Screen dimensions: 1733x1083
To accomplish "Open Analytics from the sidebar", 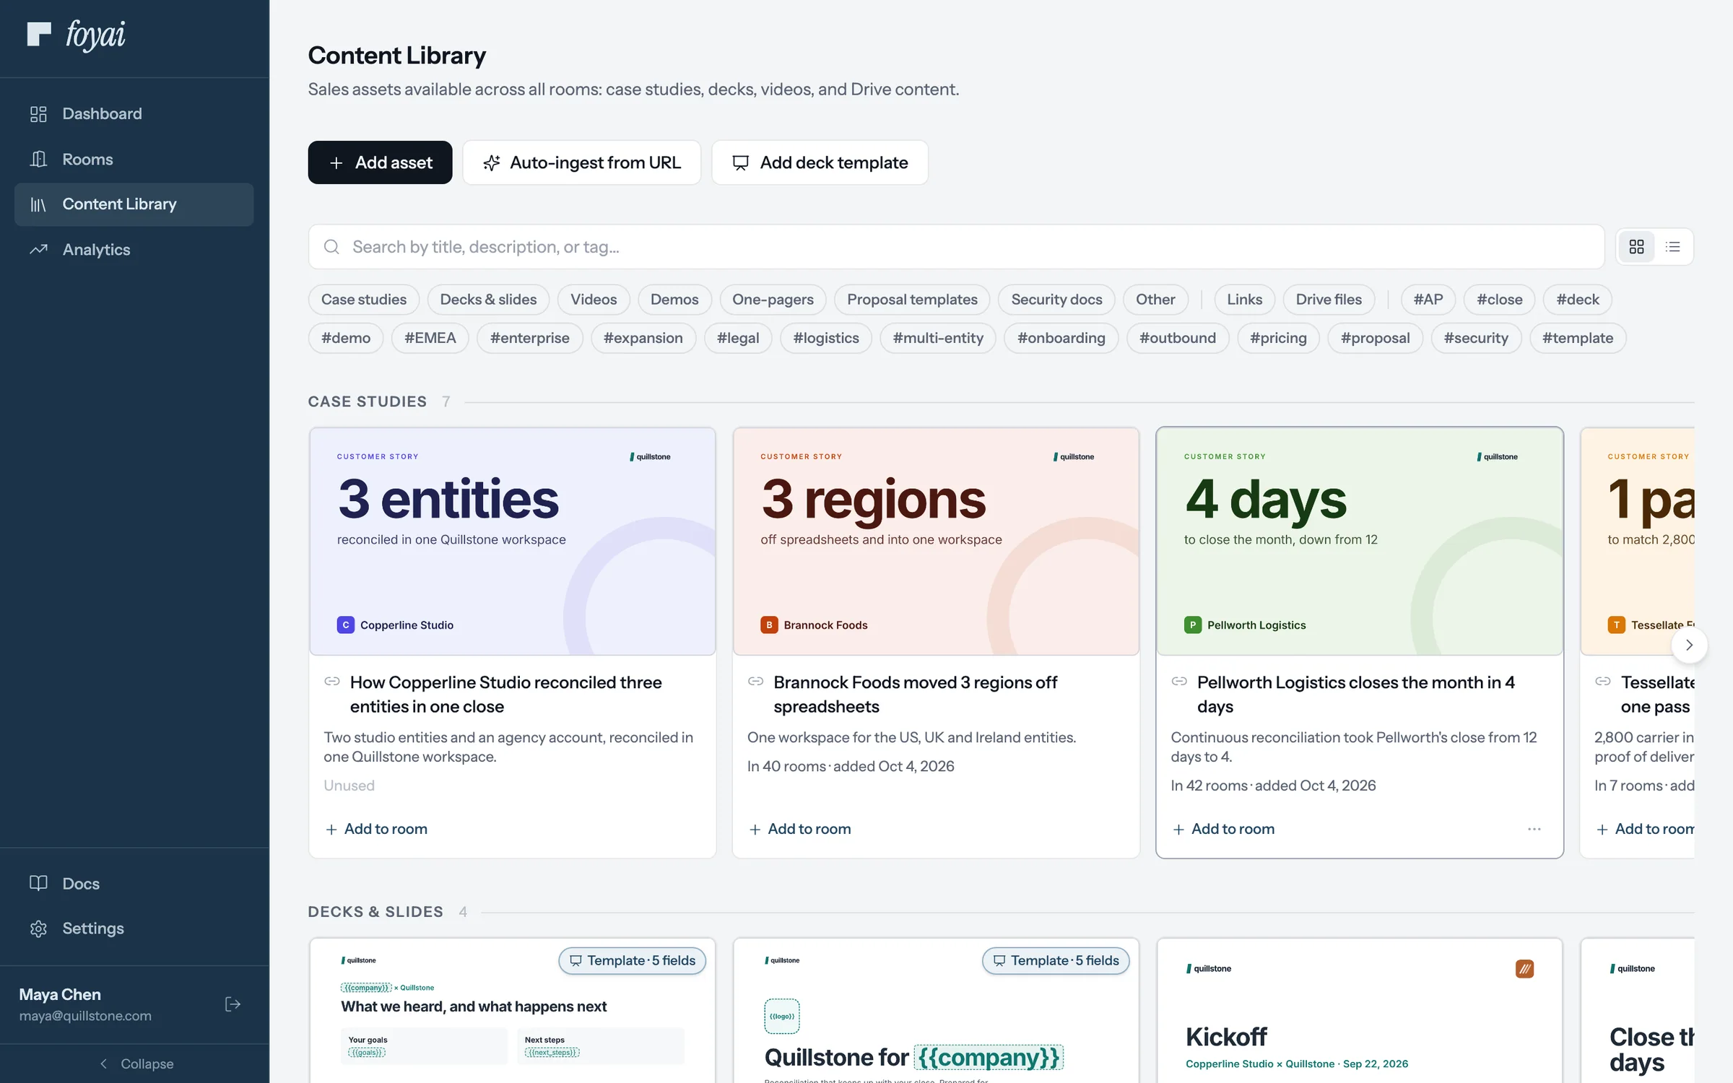I will click(x=134, y=250).
